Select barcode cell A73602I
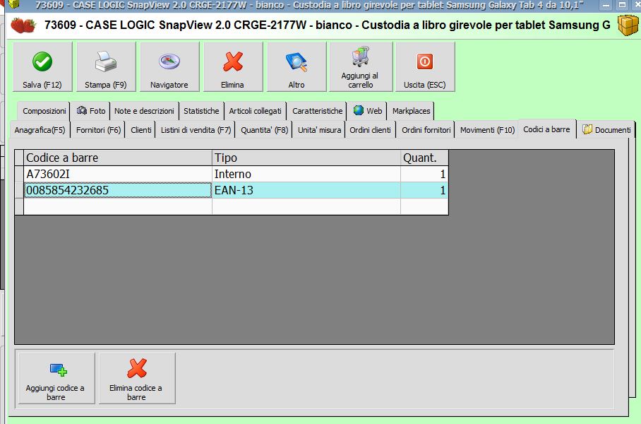This screenshot has height=424, width=641. coord(118,174)
